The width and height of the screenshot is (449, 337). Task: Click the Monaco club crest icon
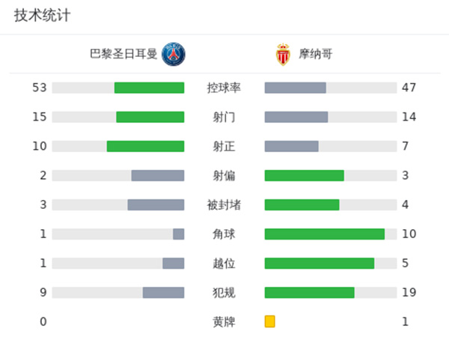[282, 54]
